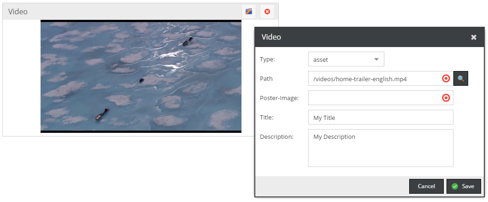Click the red delete icon in Video panel header

[267, 12]
